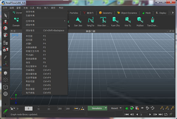The height and width of the screenshot is (119, 177).
Task: Switch to the Geometry shelf tab
Action: pyautogui.click(x=106, y=13)
